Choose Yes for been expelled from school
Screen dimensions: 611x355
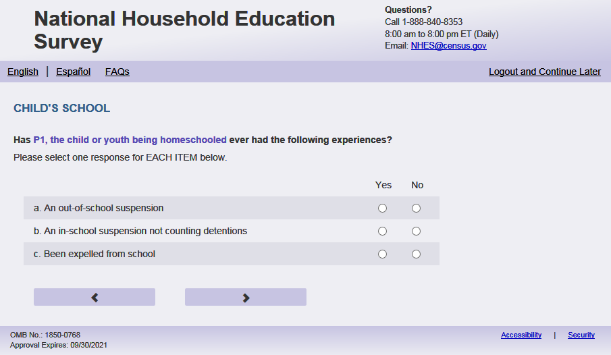click(x=383, y=254)
